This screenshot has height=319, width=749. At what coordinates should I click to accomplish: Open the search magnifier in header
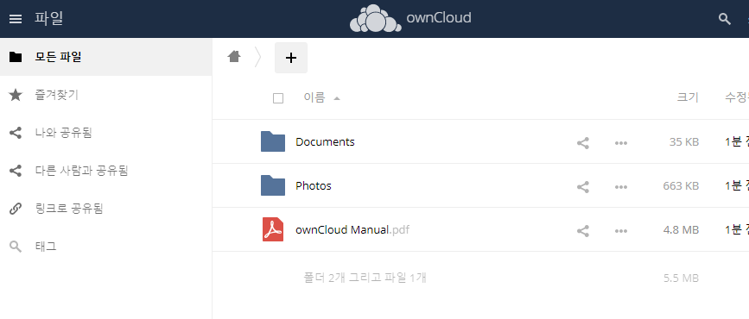tap(725, 19)
